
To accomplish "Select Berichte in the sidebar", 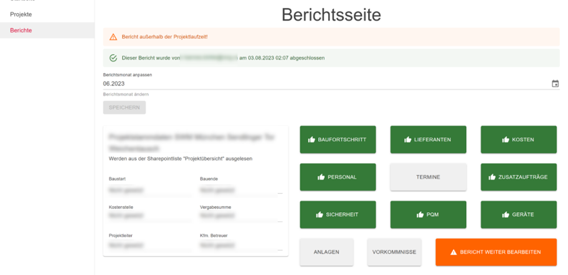I will (x=21, y=30).
